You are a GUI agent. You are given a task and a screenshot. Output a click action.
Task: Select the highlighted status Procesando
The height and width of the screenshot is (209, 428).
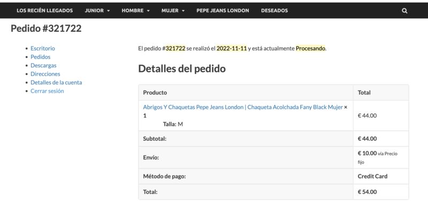point(311,49)
